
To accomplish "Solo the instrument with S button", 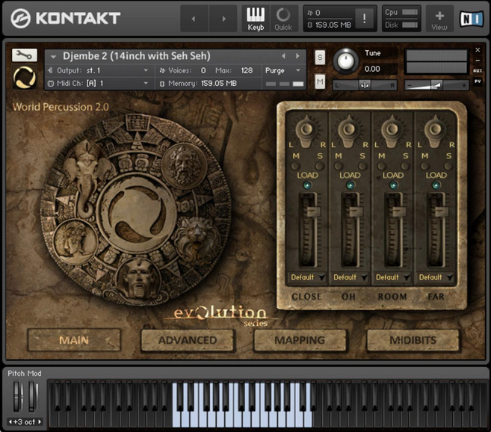I will [x=320, y=58].
